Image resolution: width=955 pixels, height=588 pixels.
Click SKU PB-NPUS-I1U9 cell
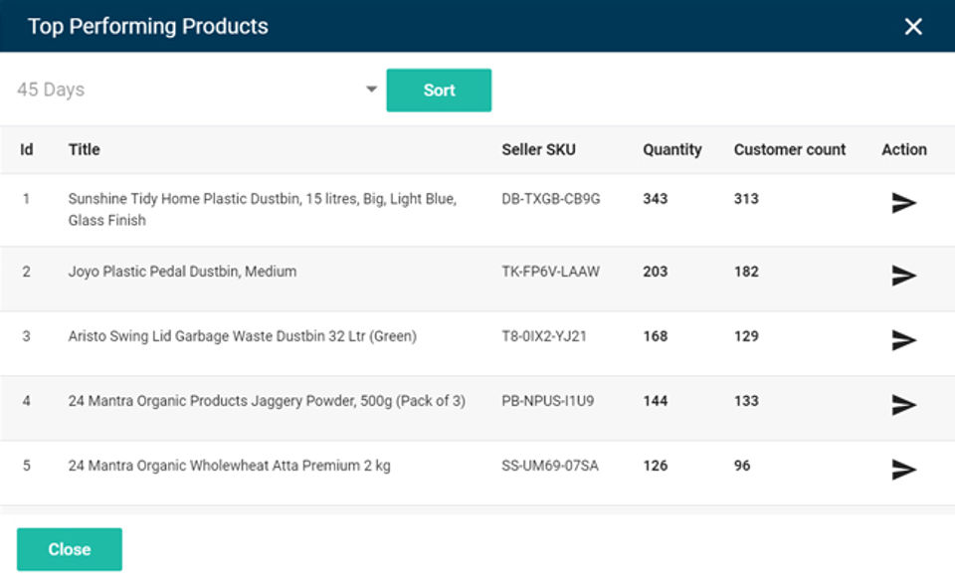click(x=548, y=401)
